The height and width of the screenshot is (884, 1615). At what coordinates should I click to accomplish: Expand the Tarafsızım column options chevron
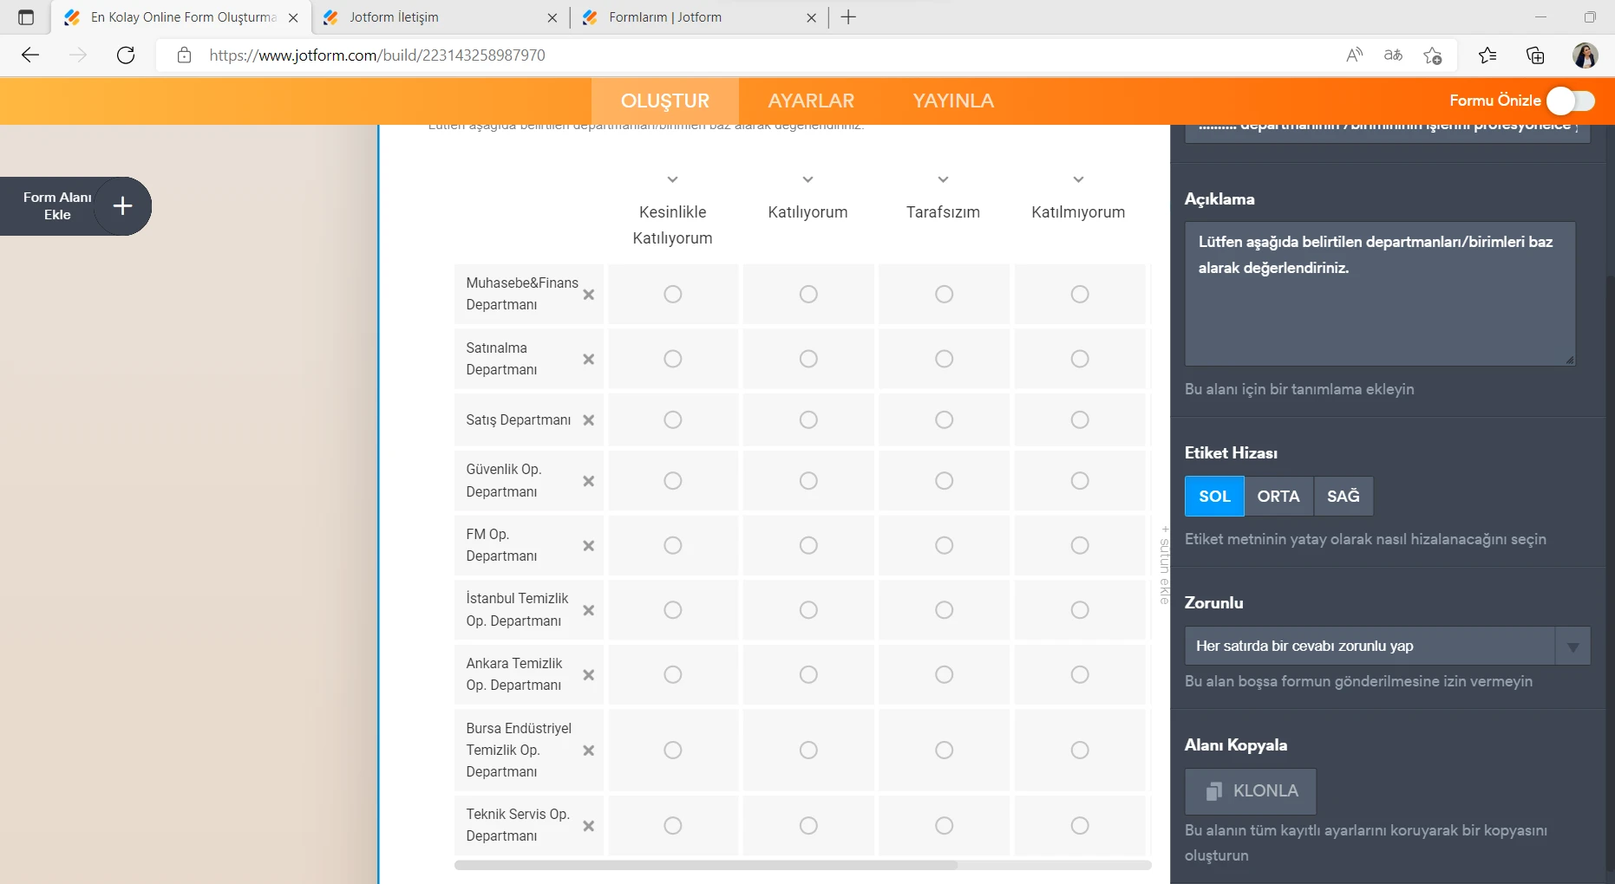pos(944,179)
